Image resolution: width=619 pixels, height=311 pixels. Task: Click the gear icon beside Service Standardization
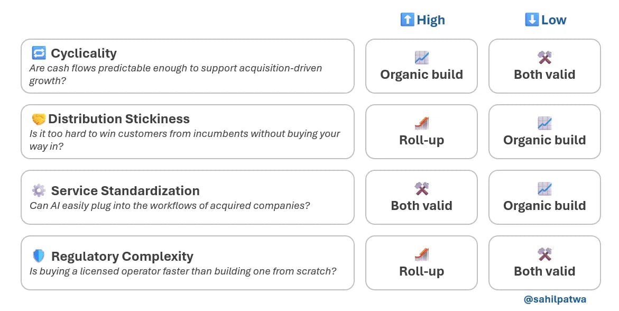pos(39,190)
